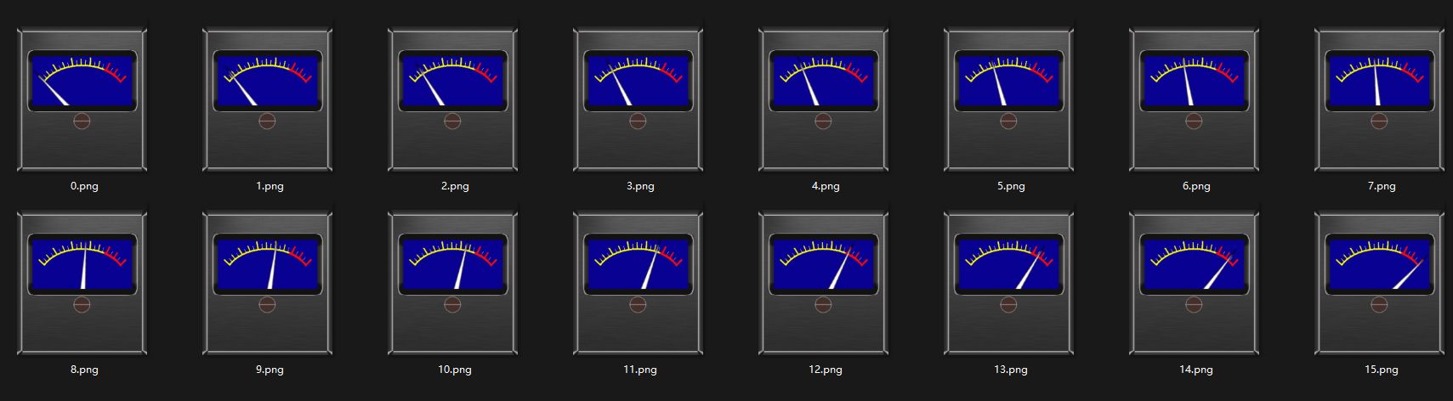This screenshot has width=1453, height=401.
Task: Select the 0.png meter thumbnail
Action: [82, 99]
